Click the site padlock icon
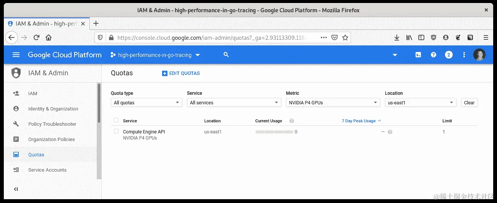The image size is (497, 203). pos(111,37)
